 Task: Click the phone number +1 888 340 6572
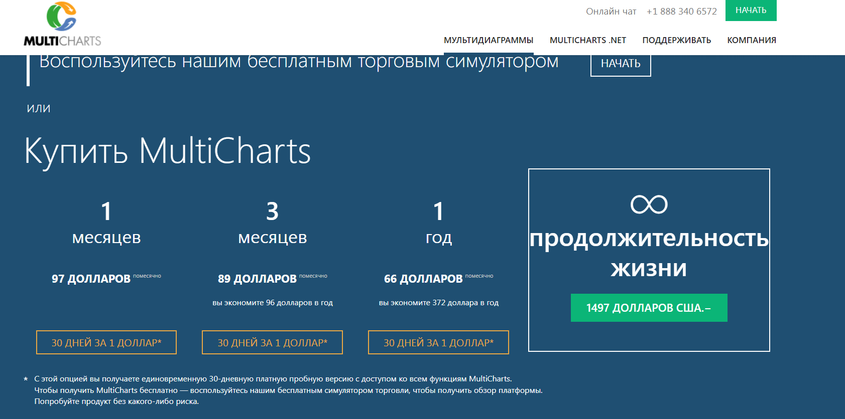tap(681, 12)
